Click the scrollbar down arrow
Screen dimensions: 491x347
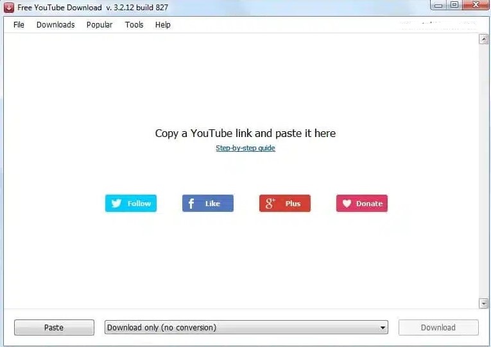click(483, 303)
